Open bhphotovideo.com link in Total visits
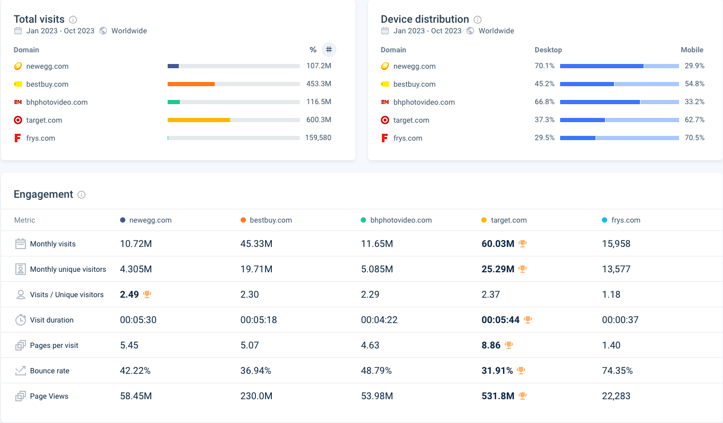The width and height of the screenshot is (723, 423). click(x=57, y=102)
